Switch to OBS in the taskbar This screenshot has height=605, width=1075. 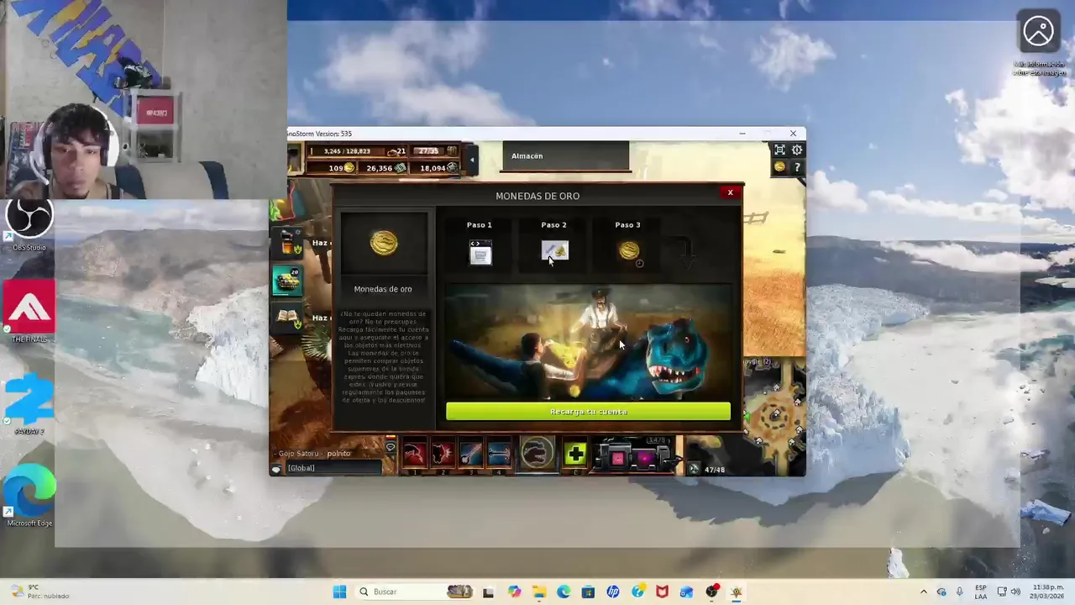point(711,592)
